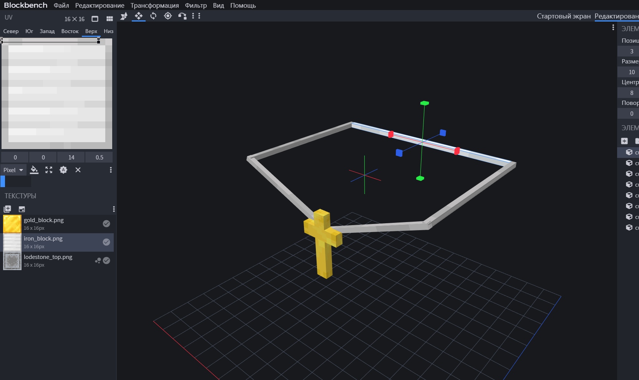Viewport: 639px width, 380px height.
Task: Click the Auto UV icon
Action: coord(63,170)
